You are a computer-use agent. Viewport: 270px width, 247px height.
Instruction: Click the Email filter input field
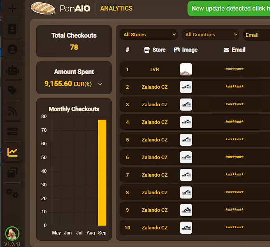257,35
